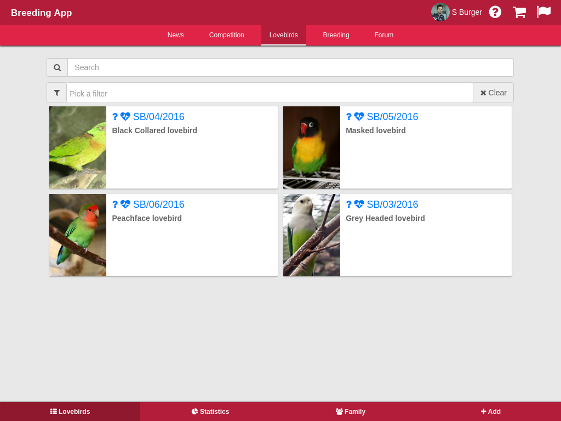
Task: Click the Grey Headed lovebird label
Action: pos(385,218)
